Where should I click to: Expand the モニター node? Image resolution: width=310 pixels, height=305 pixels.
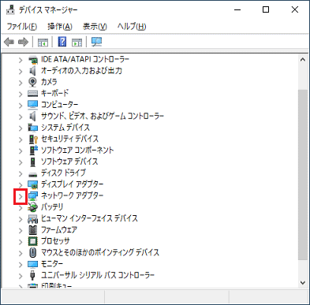21,264
